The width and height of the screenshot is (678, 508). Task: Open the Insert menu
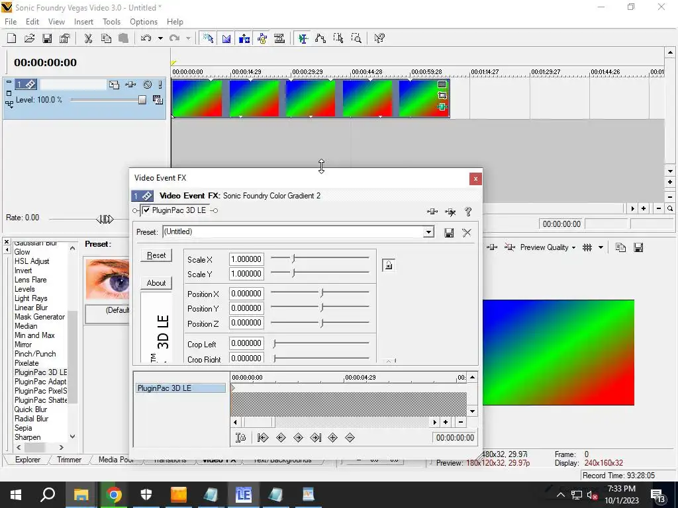point(83,22)
